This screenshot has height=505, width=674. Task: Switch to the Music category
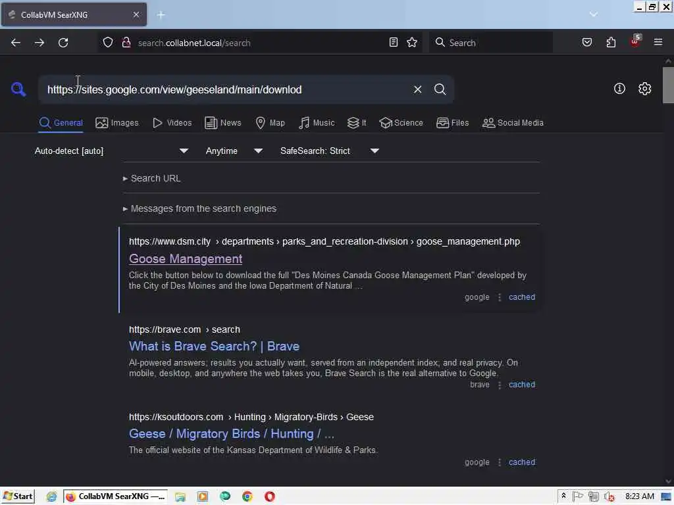tap(317, 123)
